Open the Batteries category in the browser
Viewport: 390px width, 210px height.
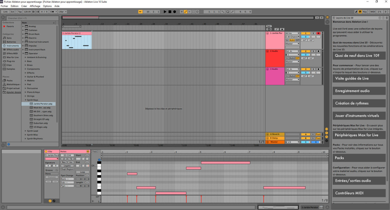(11, 42)
